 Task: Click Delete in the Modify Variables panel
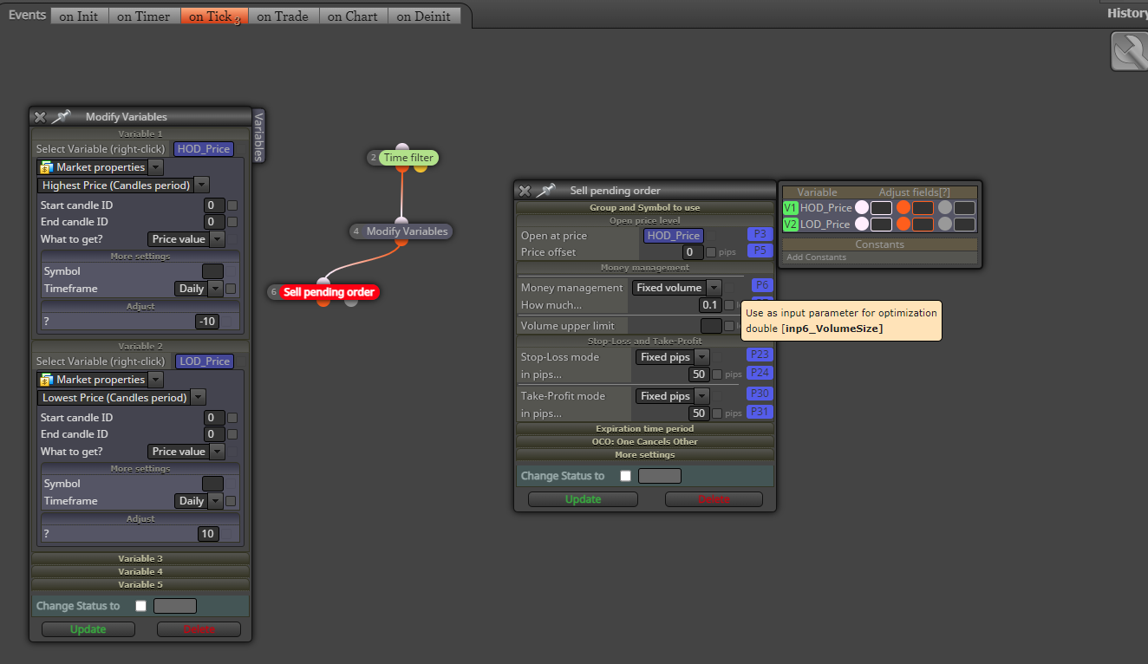point(199,629)
